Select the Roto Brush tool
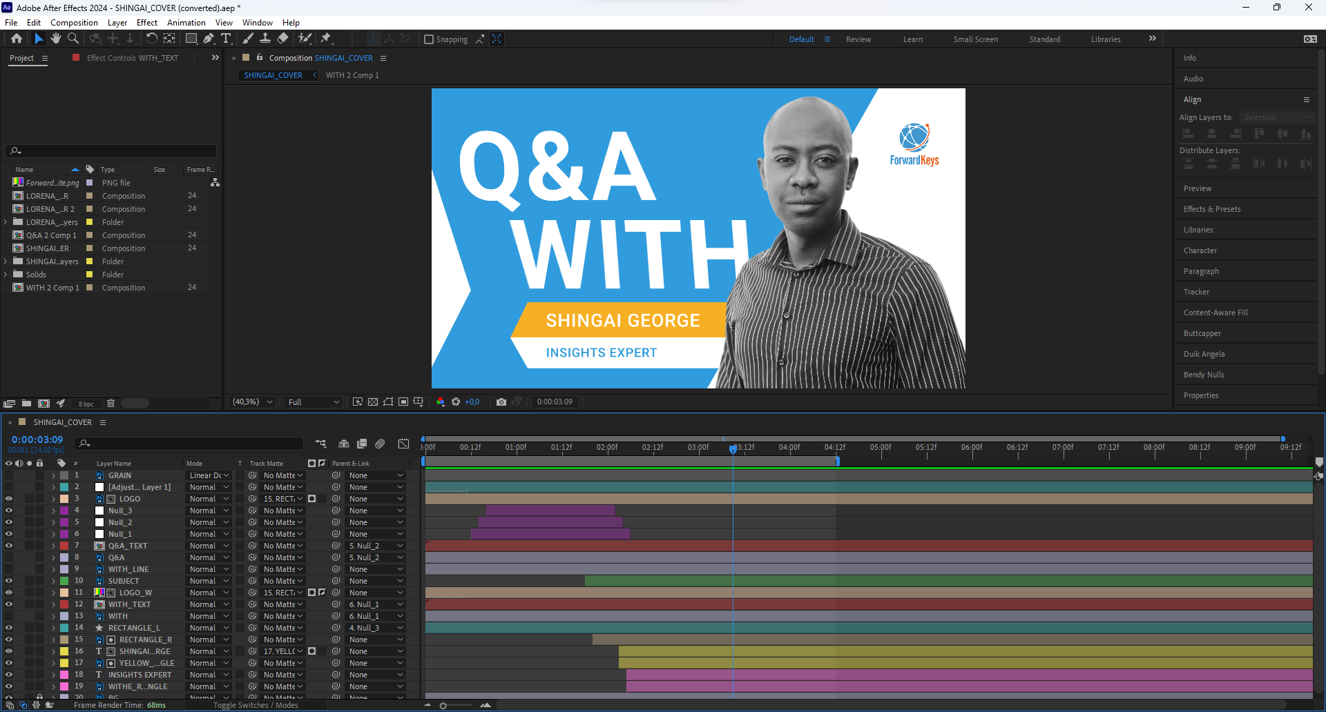 pos(305,39)
